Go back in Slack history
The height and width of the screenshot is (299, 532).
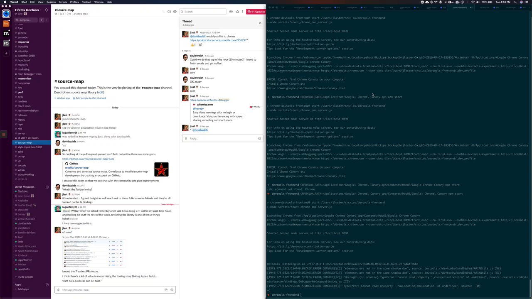(x=41, y=20)
